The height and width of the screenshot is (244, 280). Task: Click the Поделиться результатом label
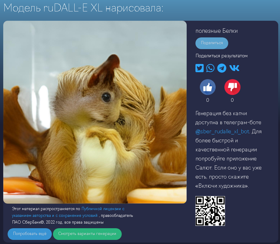(x=221, y=56)
